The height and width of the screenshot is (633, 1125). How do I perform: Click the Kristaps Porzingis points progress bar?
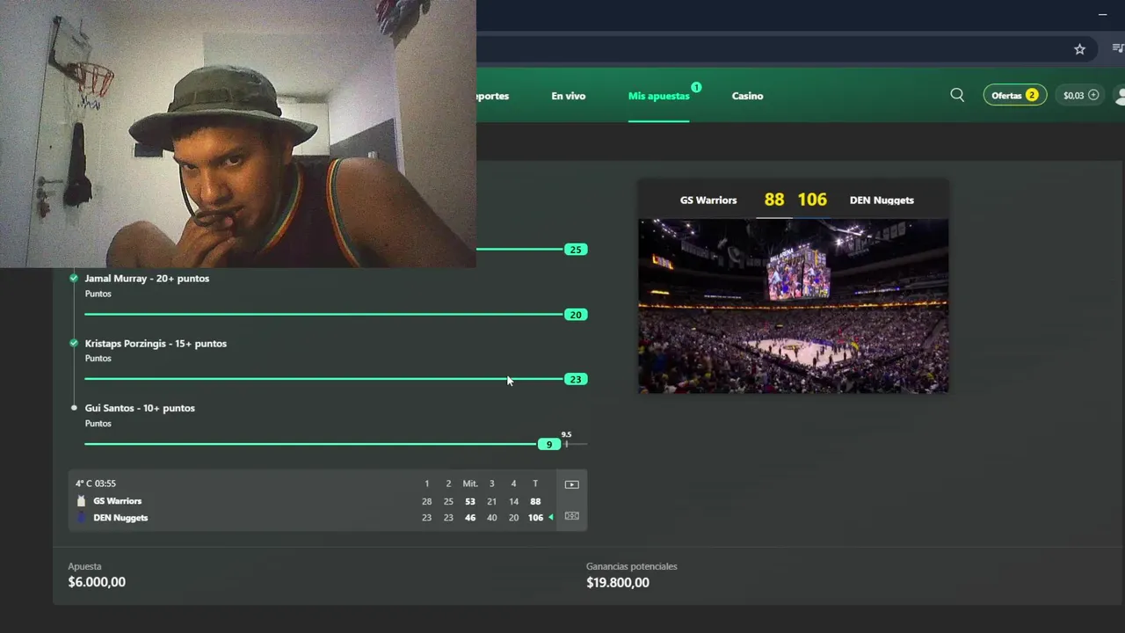(323, 379)
